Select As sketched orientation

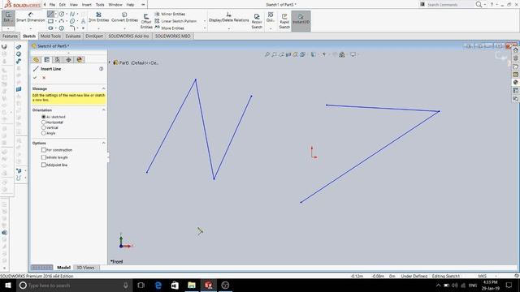tap(43, 117)
